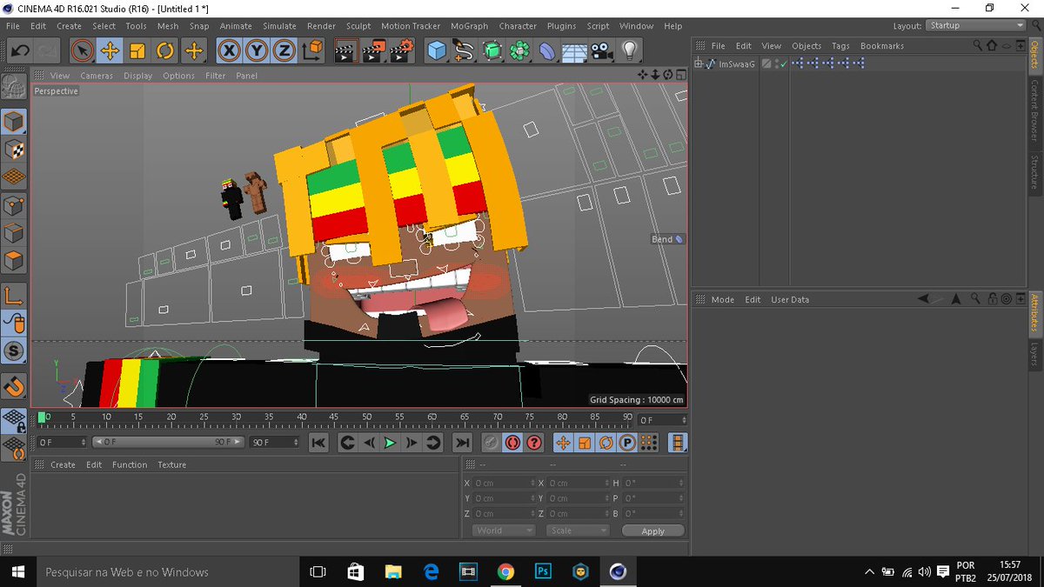This screenshot has width=1044, height=587.
Task: Toggle X axis lock
Action: (229, 50)
